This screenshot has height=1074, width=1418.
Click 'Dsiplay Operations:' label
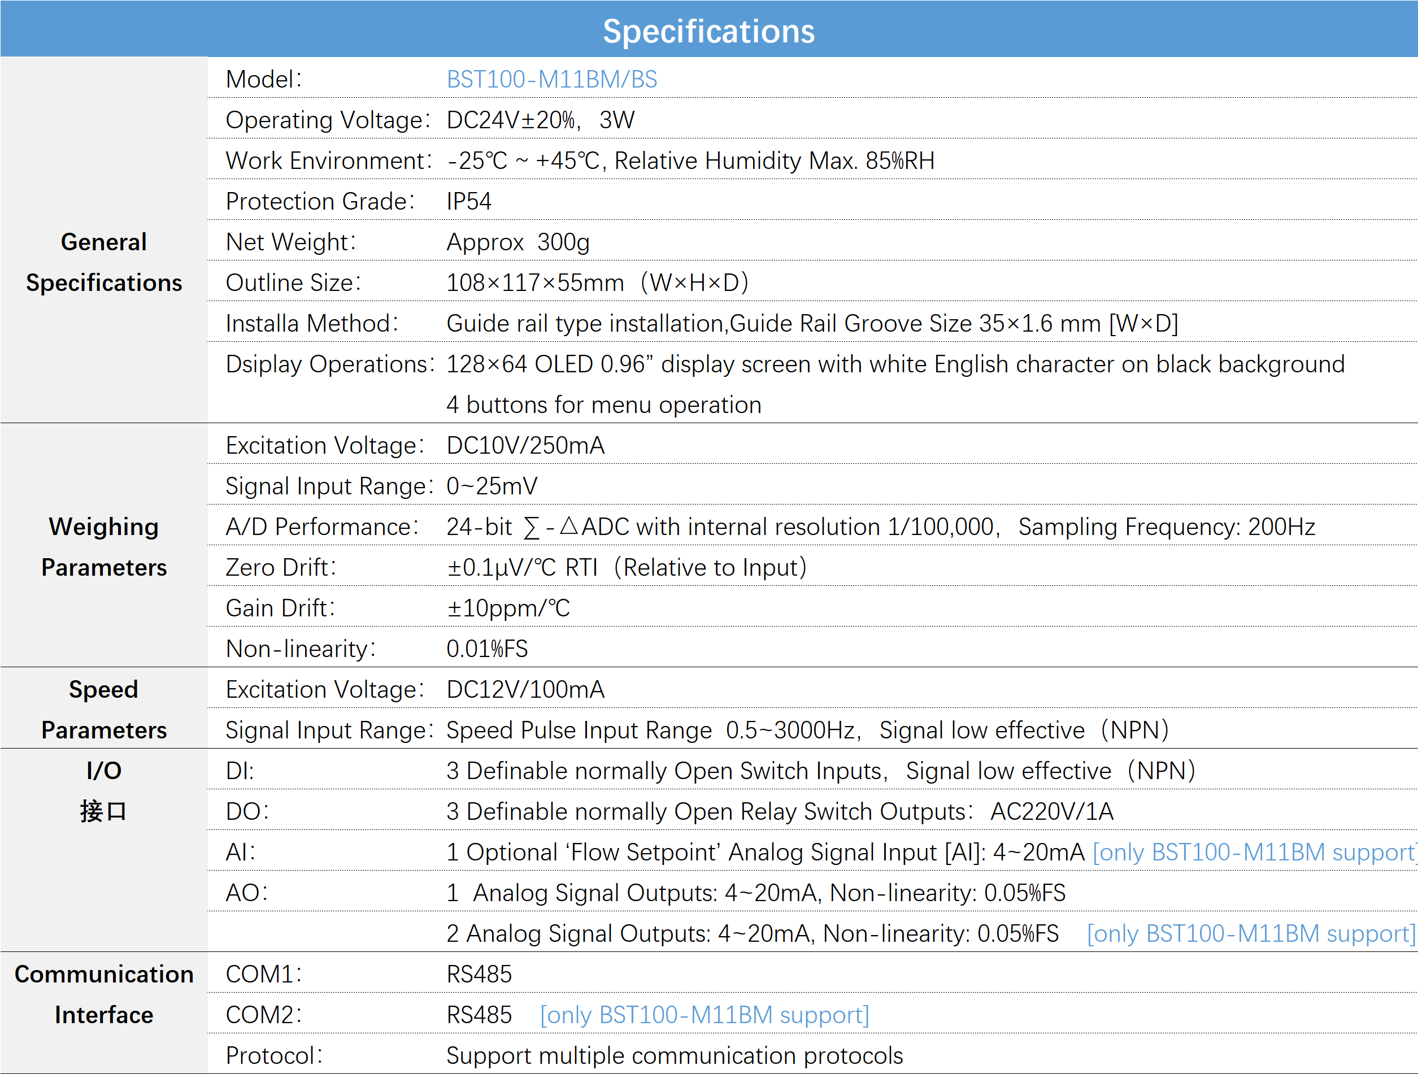(x=329, y=364)
